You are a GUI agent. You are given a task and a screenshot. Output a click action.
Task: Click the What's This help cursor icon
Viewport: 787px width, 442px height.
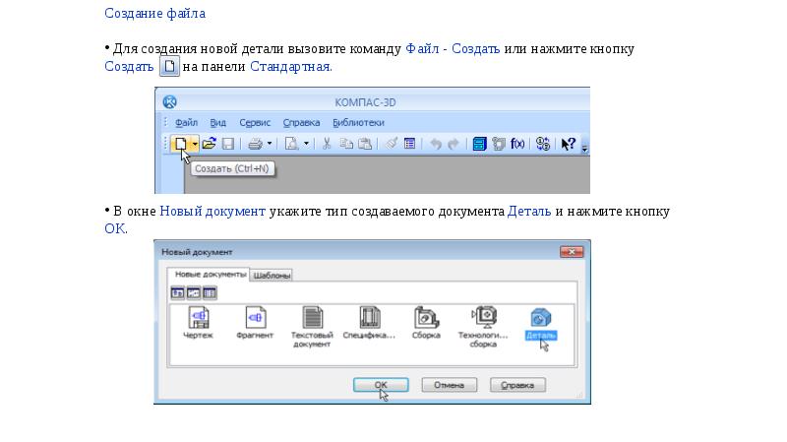(x=568, y=144)
